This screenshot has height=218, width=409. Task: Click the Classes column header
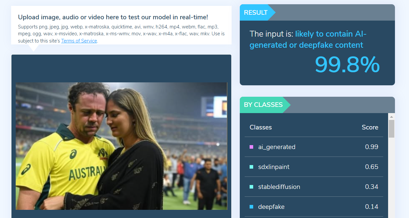[261, 127]
